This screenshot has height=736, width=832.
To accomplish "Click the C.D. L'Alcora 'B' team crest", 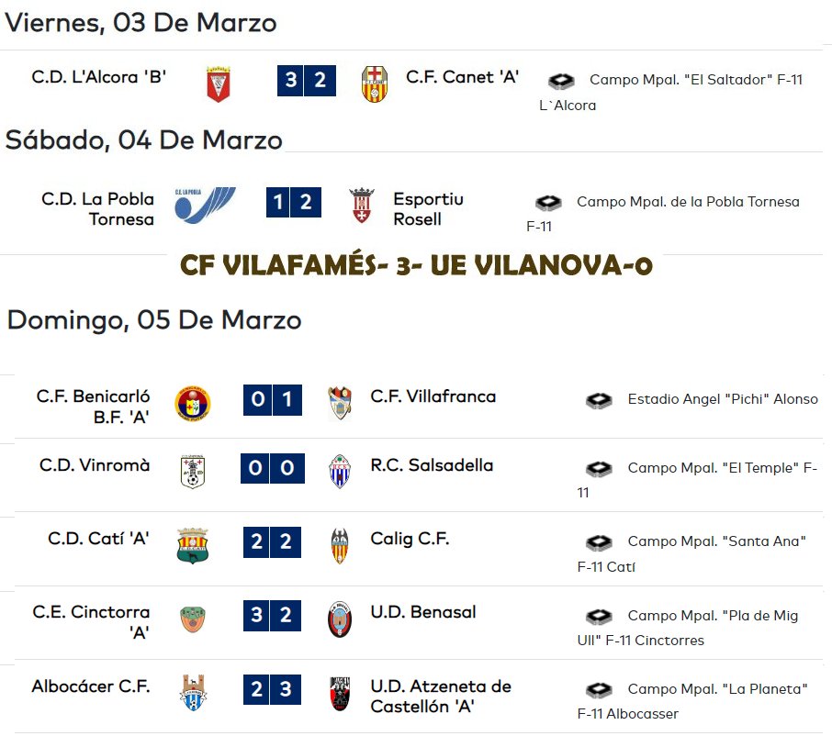I will 218,84.
